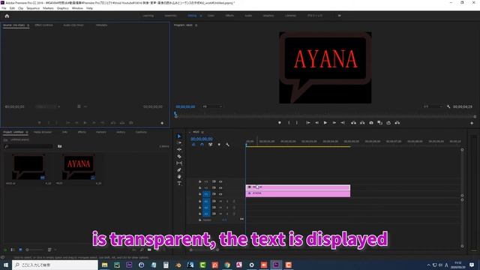Viewport: 480px width, 270px height.
Task: Select the Pen tool
Action: [x=179, y=170]
